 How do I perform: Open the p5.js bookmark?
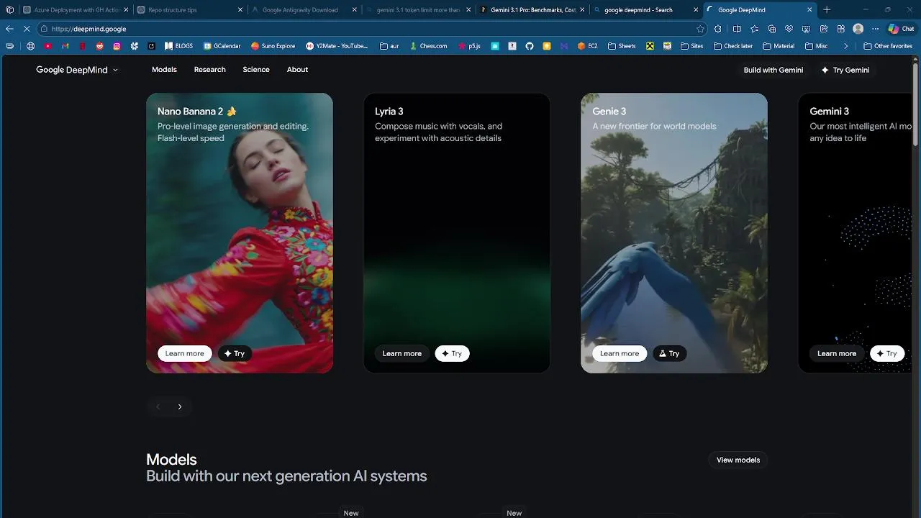[469, 46]
